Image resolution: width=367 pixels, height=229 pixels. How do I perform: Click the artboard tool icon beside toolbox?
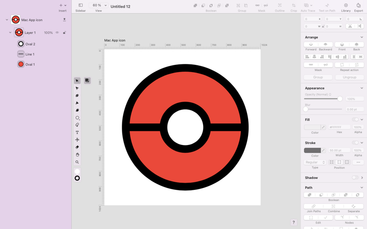pos(87,81)
